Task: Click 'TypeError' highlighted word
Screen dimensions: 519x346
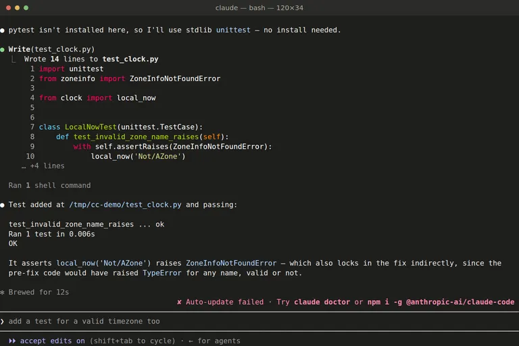Action: 162,273
